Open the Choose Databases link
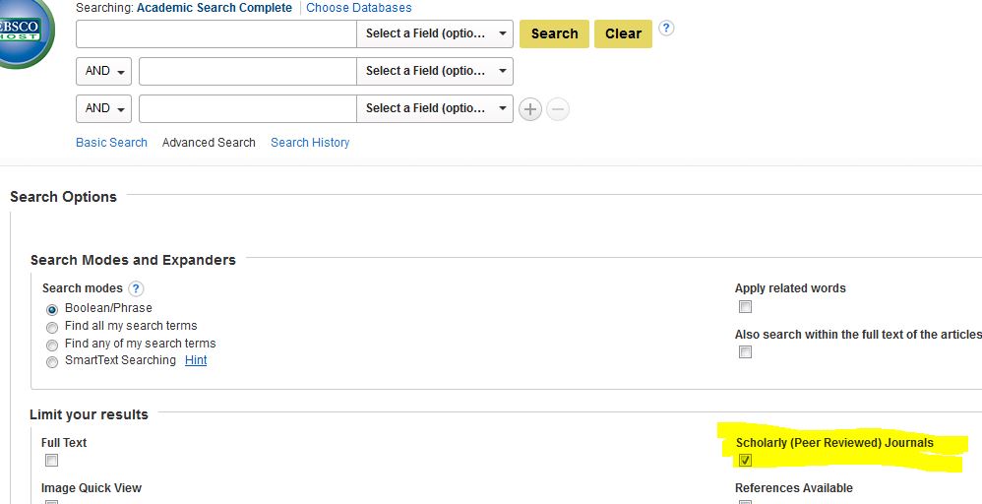This screenshot has height=504, width=982. (x=359, y=8)
